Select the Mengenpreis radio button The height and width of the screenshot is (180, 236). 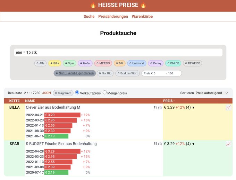104,92
